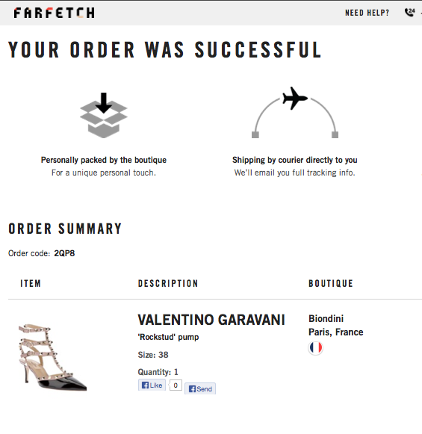Screen dimensions: 422x434
Task: Click the 24-hour phone icon
Action: click(x=410, y=13)
